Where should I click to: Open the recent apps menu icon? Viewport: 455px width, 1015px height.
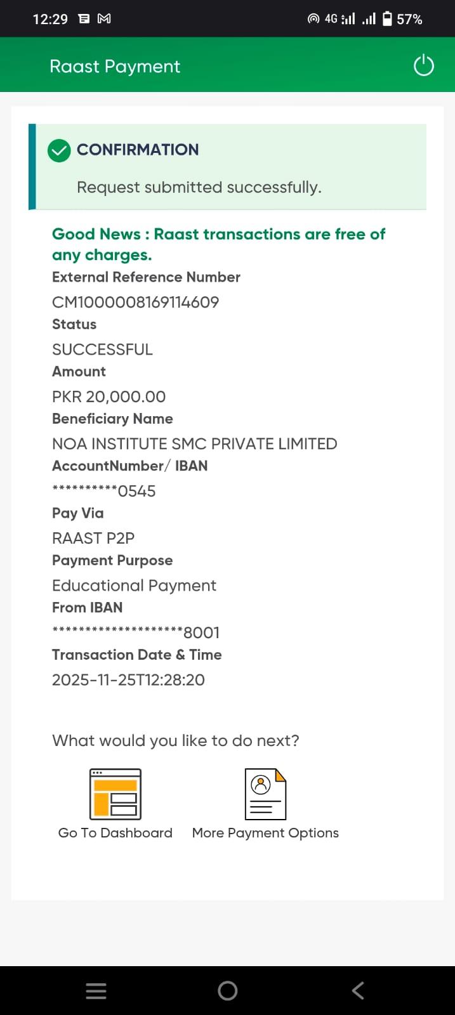tap(96, 991)
